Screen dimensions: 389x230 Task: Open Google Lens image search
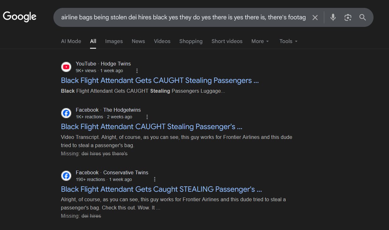coord(348,17)
